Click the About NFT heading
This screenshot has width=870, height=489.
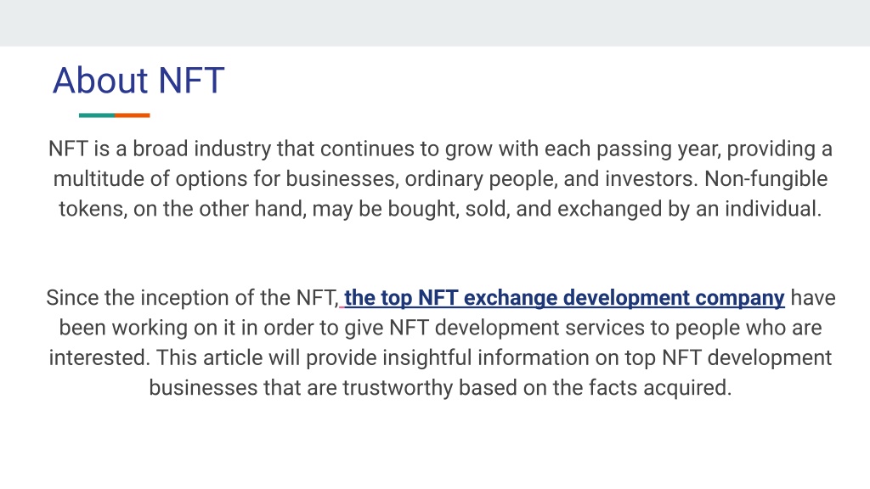(x=138, y=81)
